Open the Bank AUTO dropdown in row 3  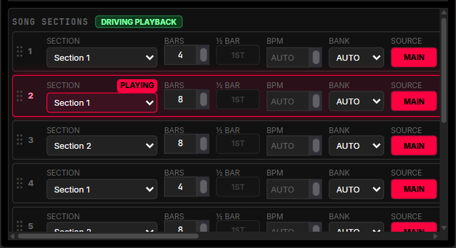tap(356, 146)
